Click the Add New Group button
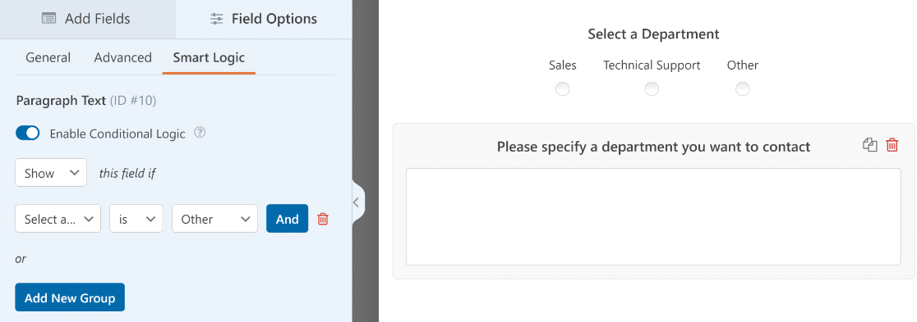Screen dimensions: 917x322 (x=70, y=298)
